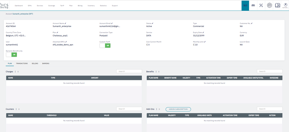Edit the Status field pencil icon
The width and height of the screenshot is (289, 132).
click(152, 23)
